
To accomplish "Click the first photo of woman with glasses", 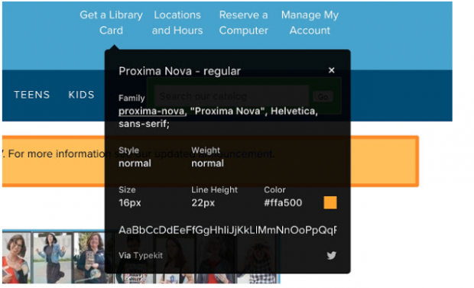I will click(16, 257).
